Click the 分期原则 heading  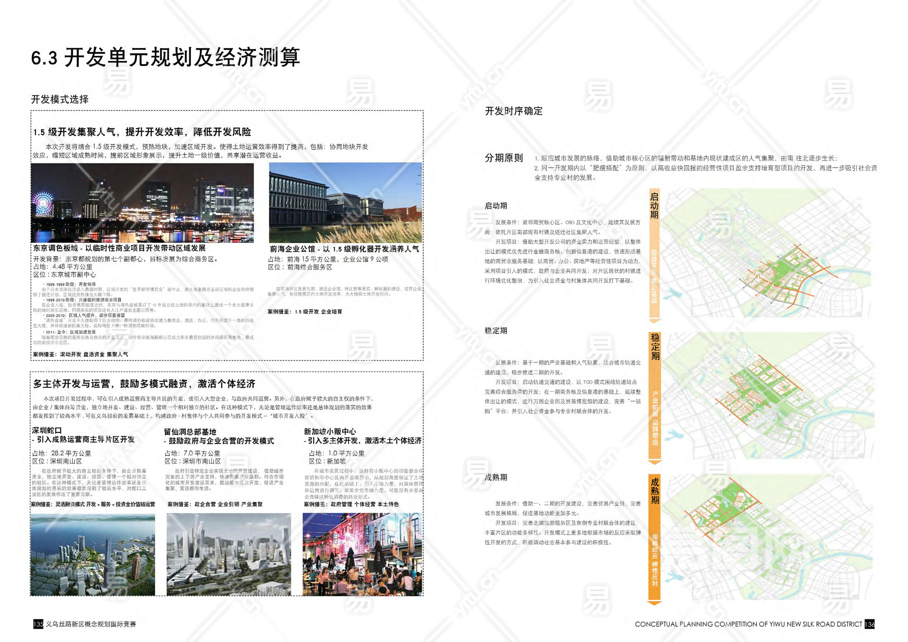504,158
